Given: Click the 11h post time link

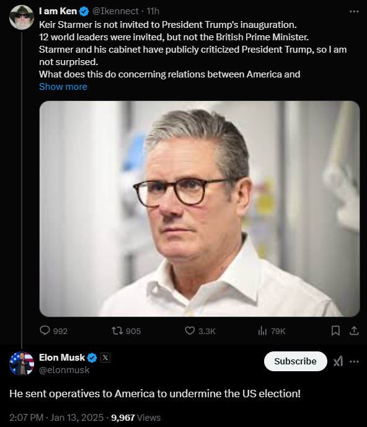Looking at the screenshot, I should pos(153,11).
